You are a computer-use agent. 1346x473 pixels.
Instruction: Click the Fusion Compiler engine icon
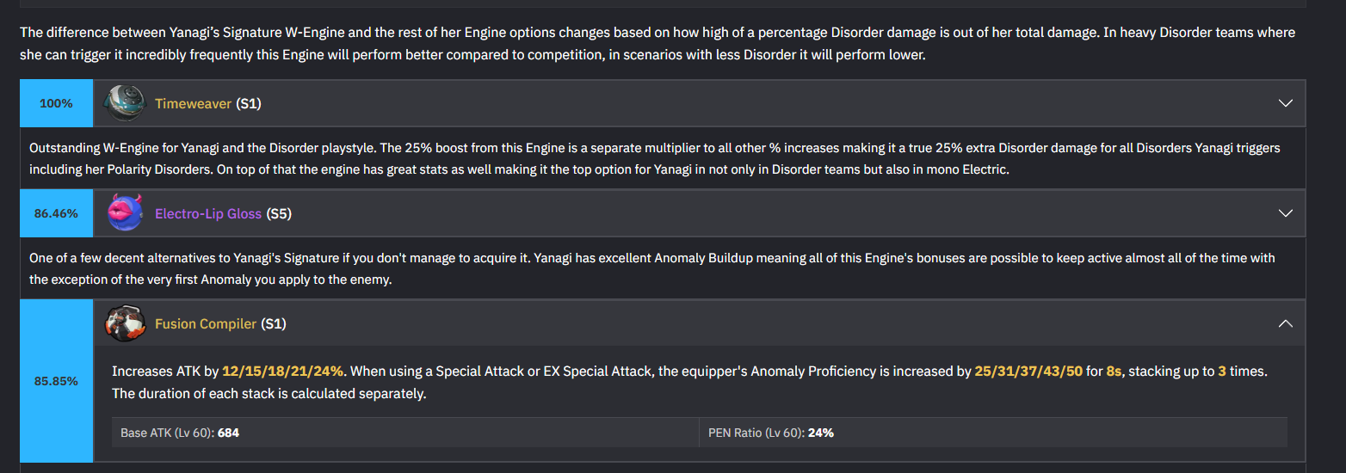(125, 323)
